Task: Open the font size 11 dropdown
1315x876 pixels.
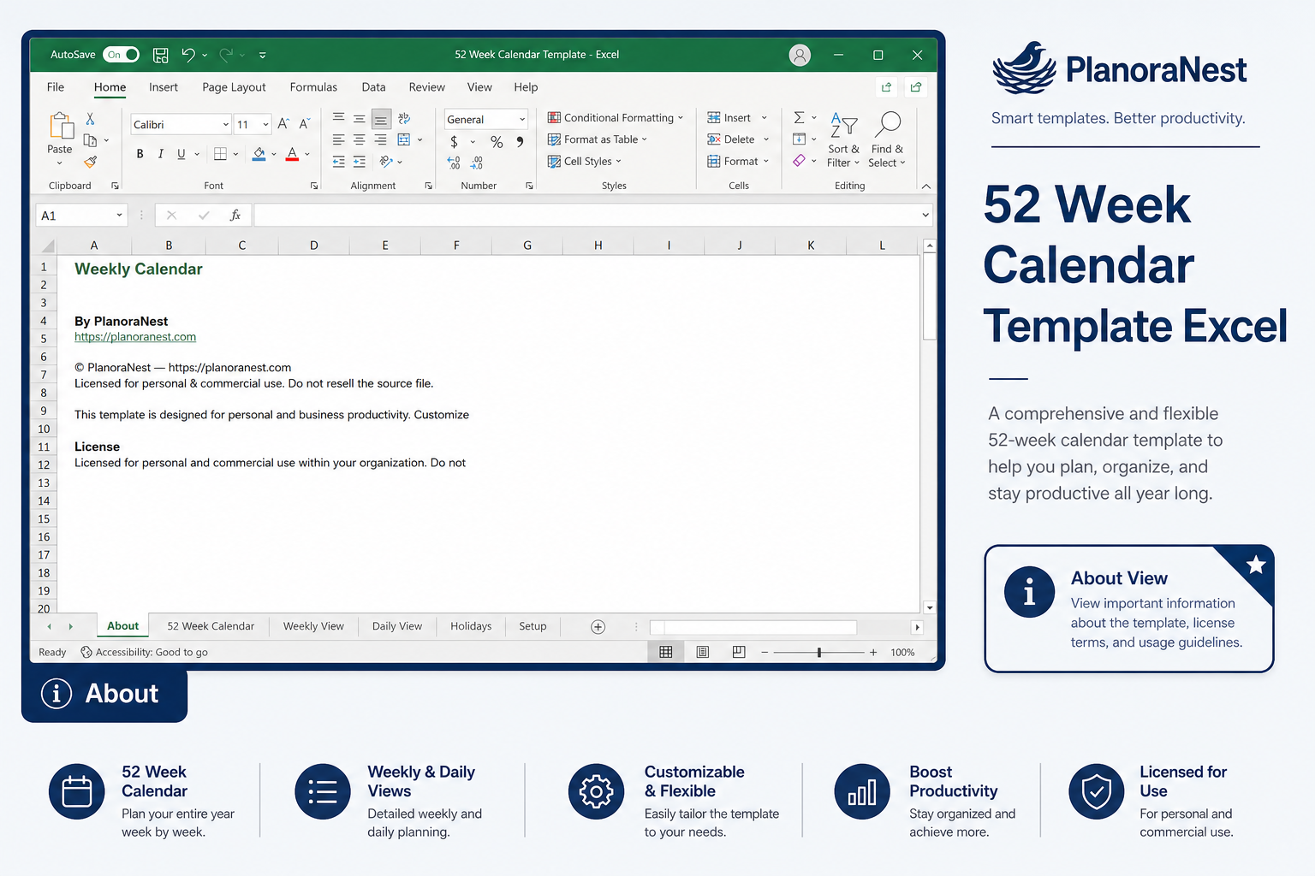Action: (x=265, y=125)
